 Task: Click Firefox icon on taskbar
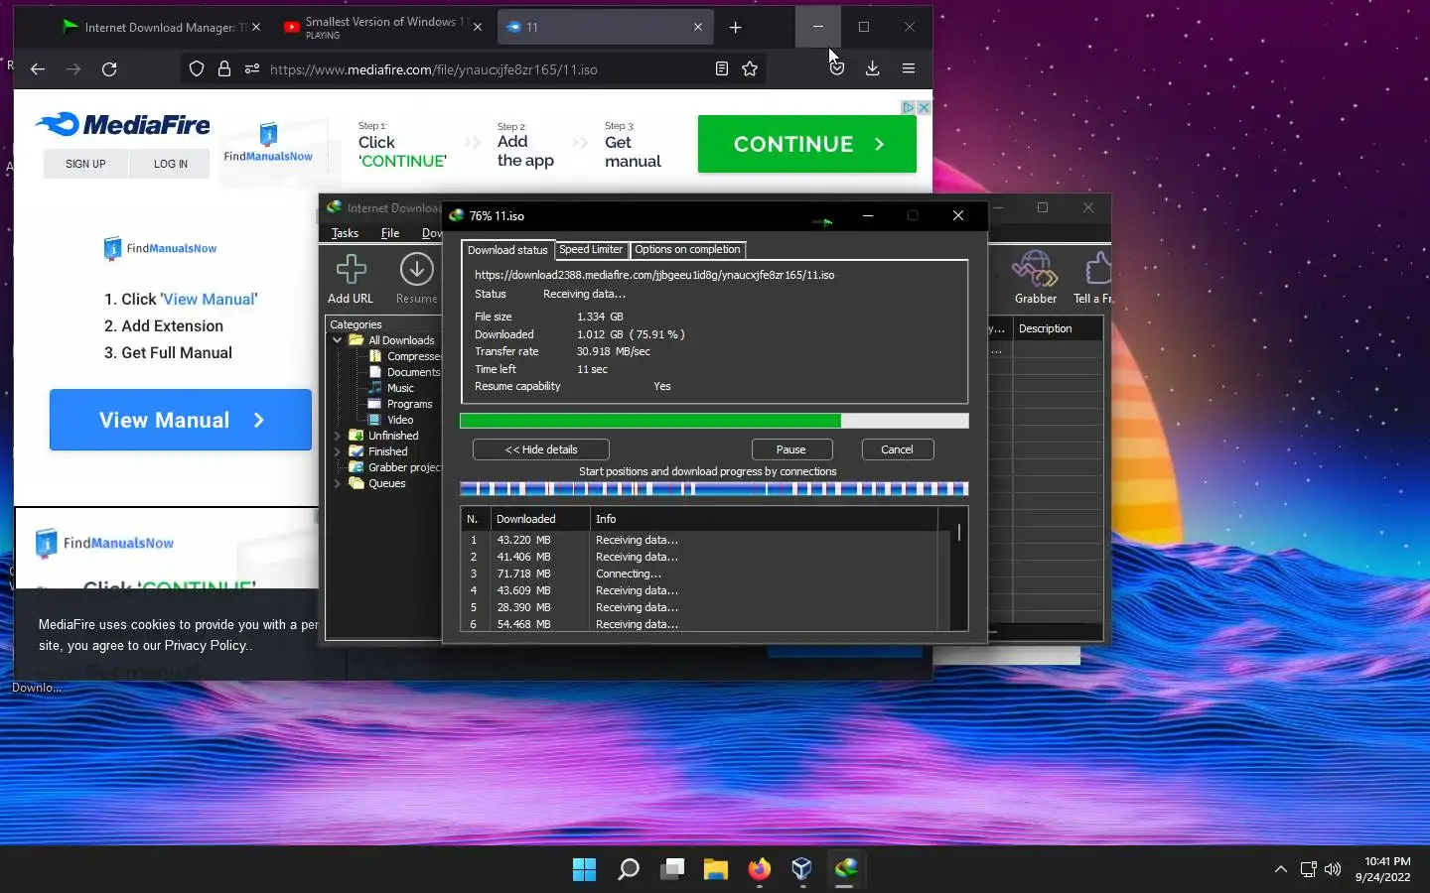760,870
